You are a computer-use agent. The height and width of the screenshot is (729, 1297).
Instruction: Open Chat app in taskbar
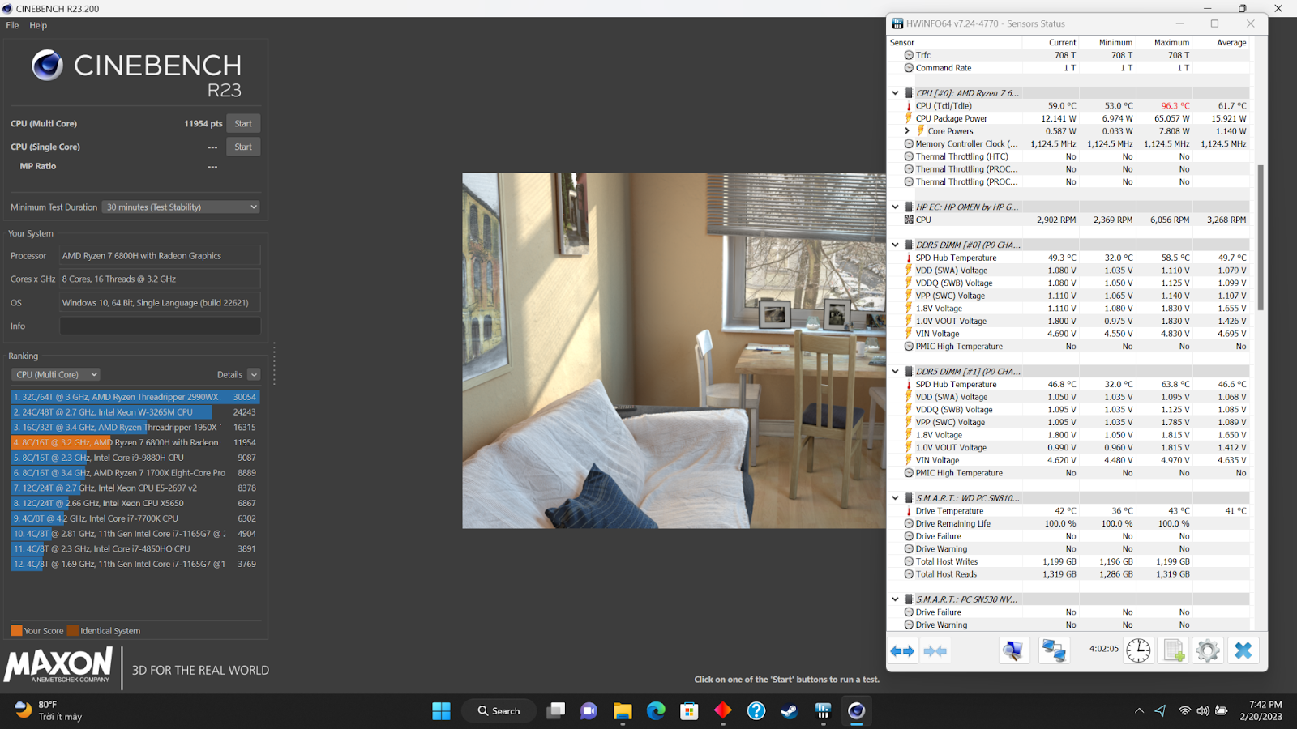pyautogui.click(x=589, y=711)
